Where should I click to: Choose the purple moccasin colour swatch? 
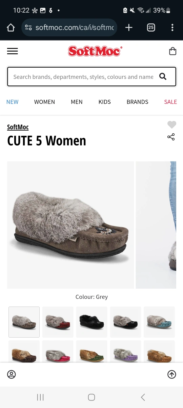click(x=125, y=351)
